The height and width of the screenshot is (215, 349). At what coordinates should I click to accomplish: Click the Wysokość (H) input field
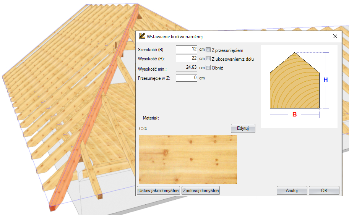pyautogui.click(x=187, y=58)
